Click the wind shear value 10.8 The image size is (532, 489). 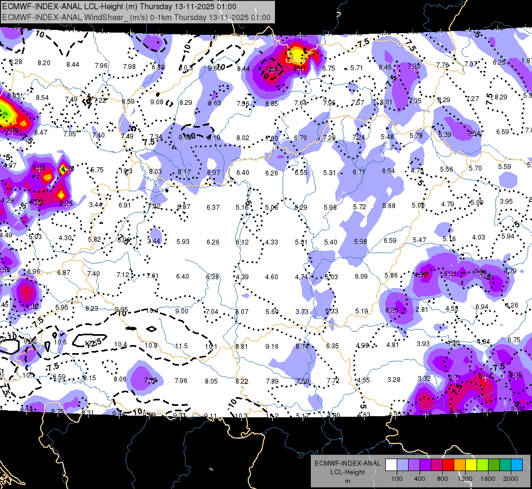151,346
